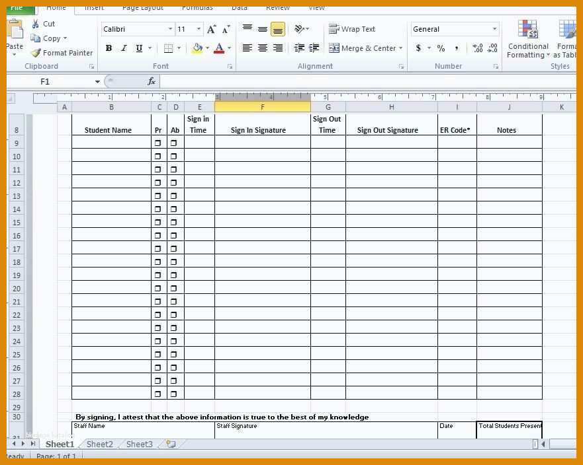Select Top Align in the Alignment group
The height and width of the screenshot is (465, 583).
coord(247,28)
